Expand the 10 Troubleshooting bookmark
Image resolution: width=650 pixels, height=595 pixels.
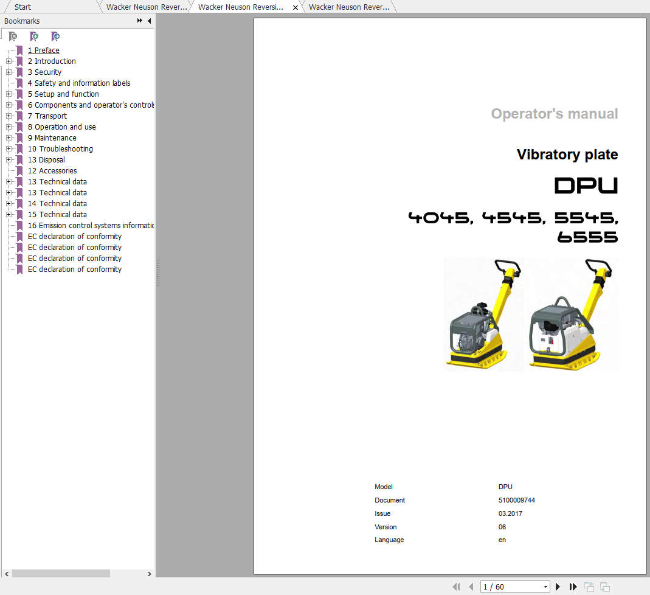[9, 149]
